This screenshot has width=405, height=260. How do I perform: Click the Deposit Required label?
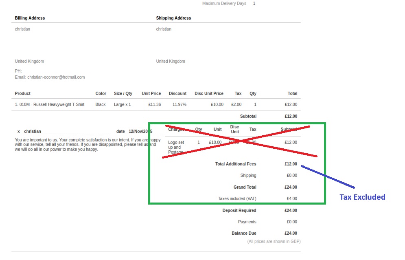pyautogui.click(x=239, y=210)
